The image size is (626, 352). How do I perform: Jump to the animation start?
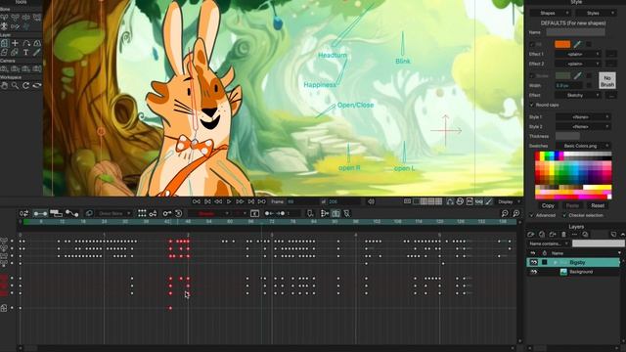(197, 201)
